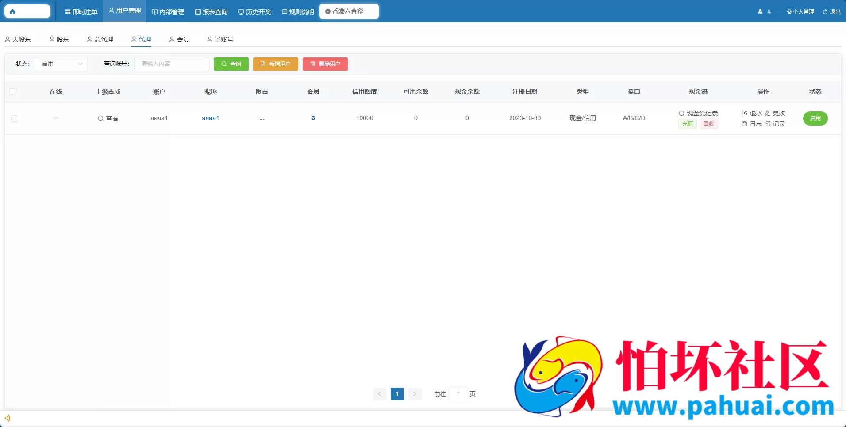Click the 退水 edit action

coord(752,113)
